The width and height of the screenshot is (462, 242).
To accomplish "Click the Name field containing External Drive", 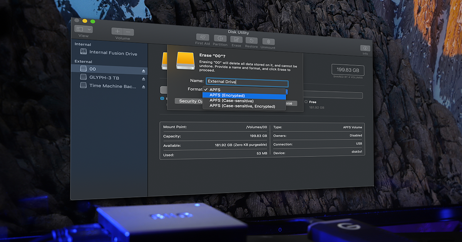I will pos(247,82).
